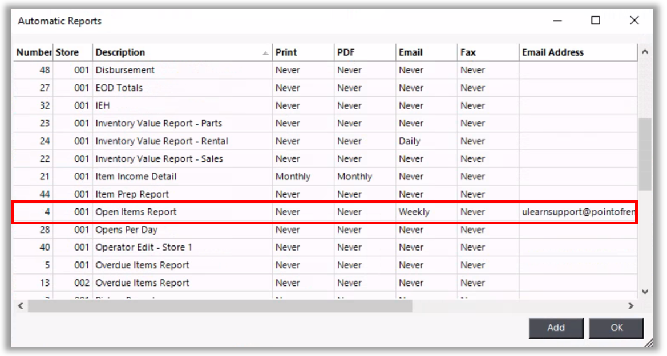Select the Disbursement report row
The height and width of the screenshot is (356, 667).
pos(125,70)
